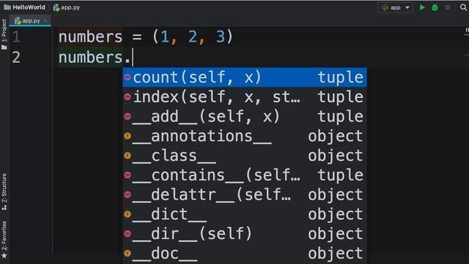Choose the __contains__ completion entry
Screen dimensions: 469x264
click(x=245, y=175)
